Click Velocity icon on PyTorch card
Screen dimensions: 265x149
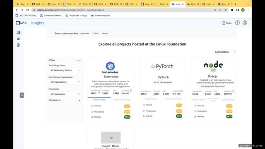click(x=144, y=105)
